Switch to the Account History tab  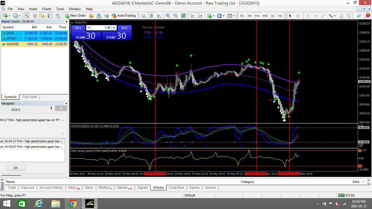point(51,188)
